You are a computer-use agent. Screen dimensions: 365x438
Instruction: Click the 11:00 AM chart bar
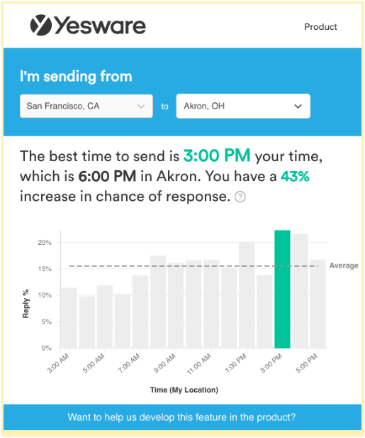211,304
